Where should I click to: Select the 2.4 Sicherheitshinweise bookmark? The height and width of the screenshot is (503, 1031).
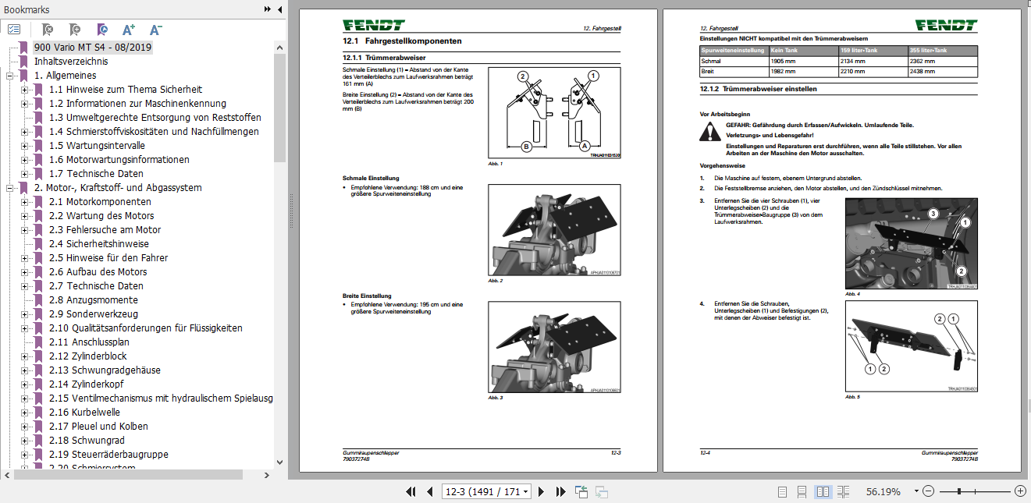(x=98, y=244)
